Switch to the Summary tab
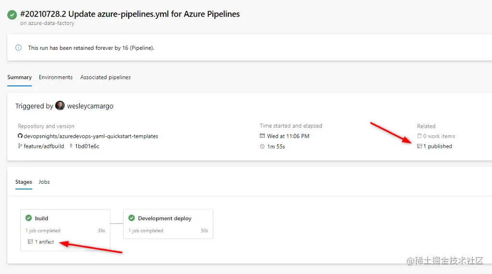Screen dimensions: 492x274 click(19, 77)
